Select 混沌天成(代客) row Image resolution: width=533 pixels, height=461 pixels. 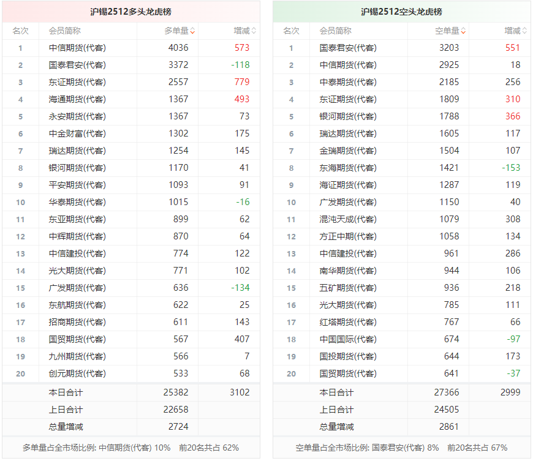pyautogui.click(x=401, y=219)
